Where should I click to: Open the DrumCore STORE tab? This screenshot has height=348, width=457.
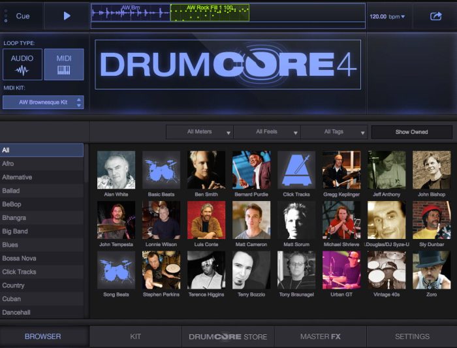tap(228, 337)
